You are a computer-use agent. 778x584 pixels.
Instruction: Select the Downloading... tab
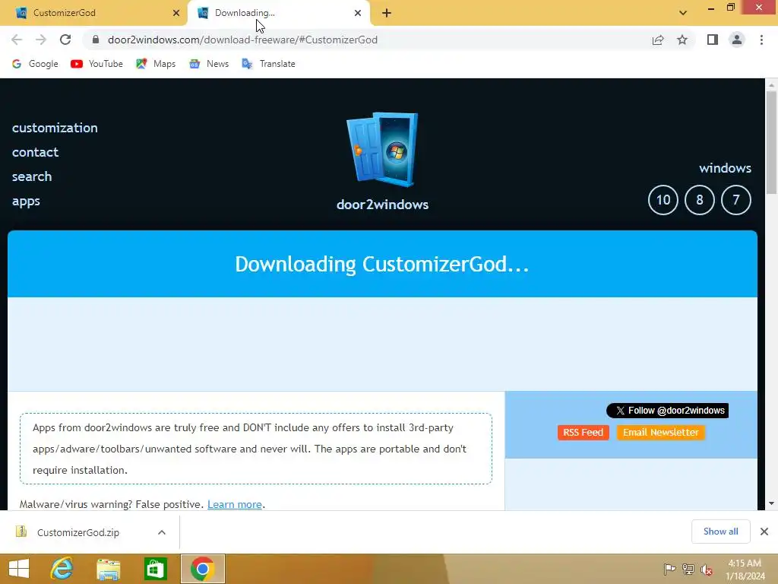click(x=278, y=13)
